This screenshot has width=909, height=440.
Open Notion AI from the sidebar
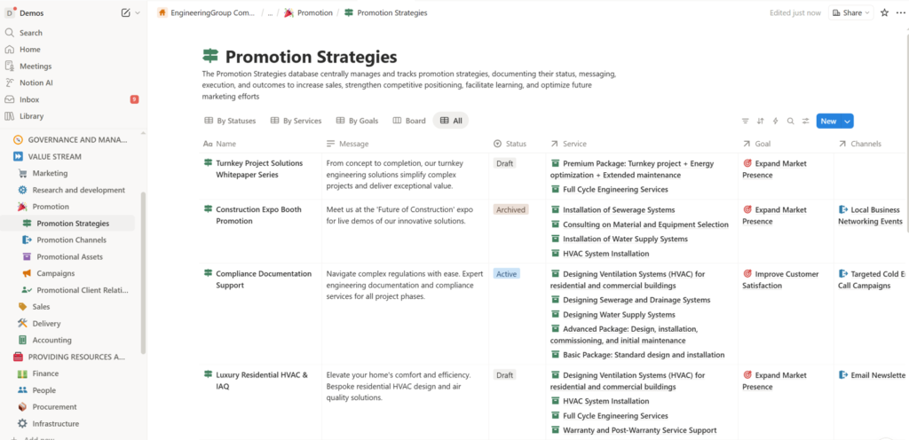coord(36,82)
